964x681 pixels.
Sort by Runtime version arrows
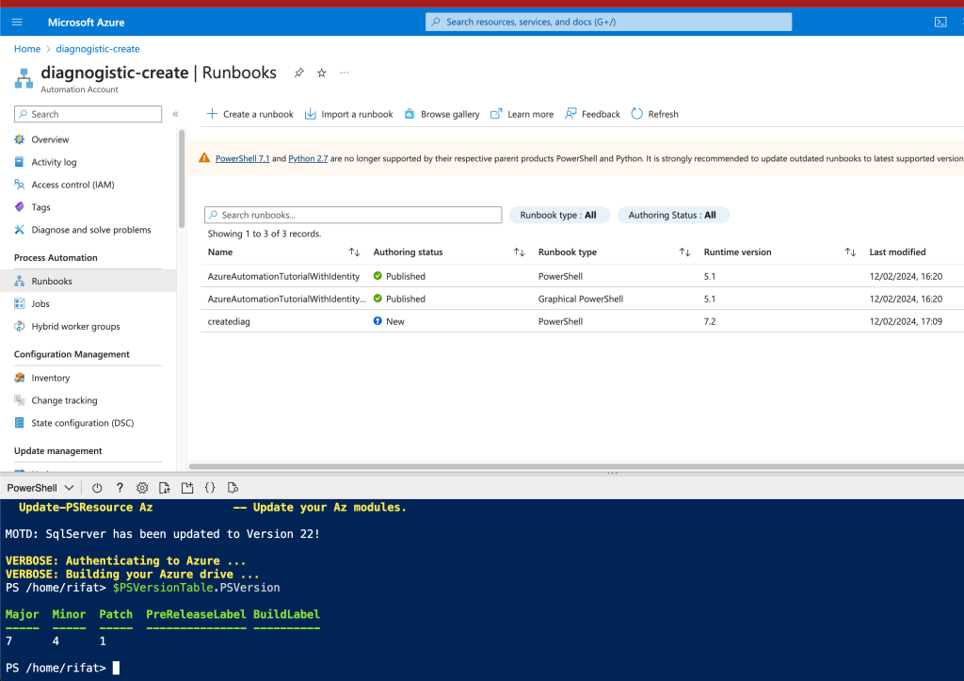point(850,252)
